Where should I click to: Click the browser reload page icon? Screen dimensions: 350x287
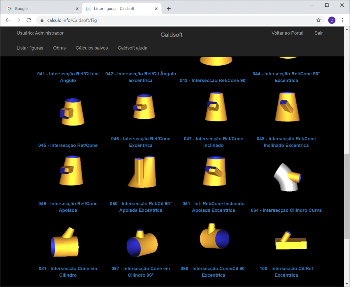point(29,20)
